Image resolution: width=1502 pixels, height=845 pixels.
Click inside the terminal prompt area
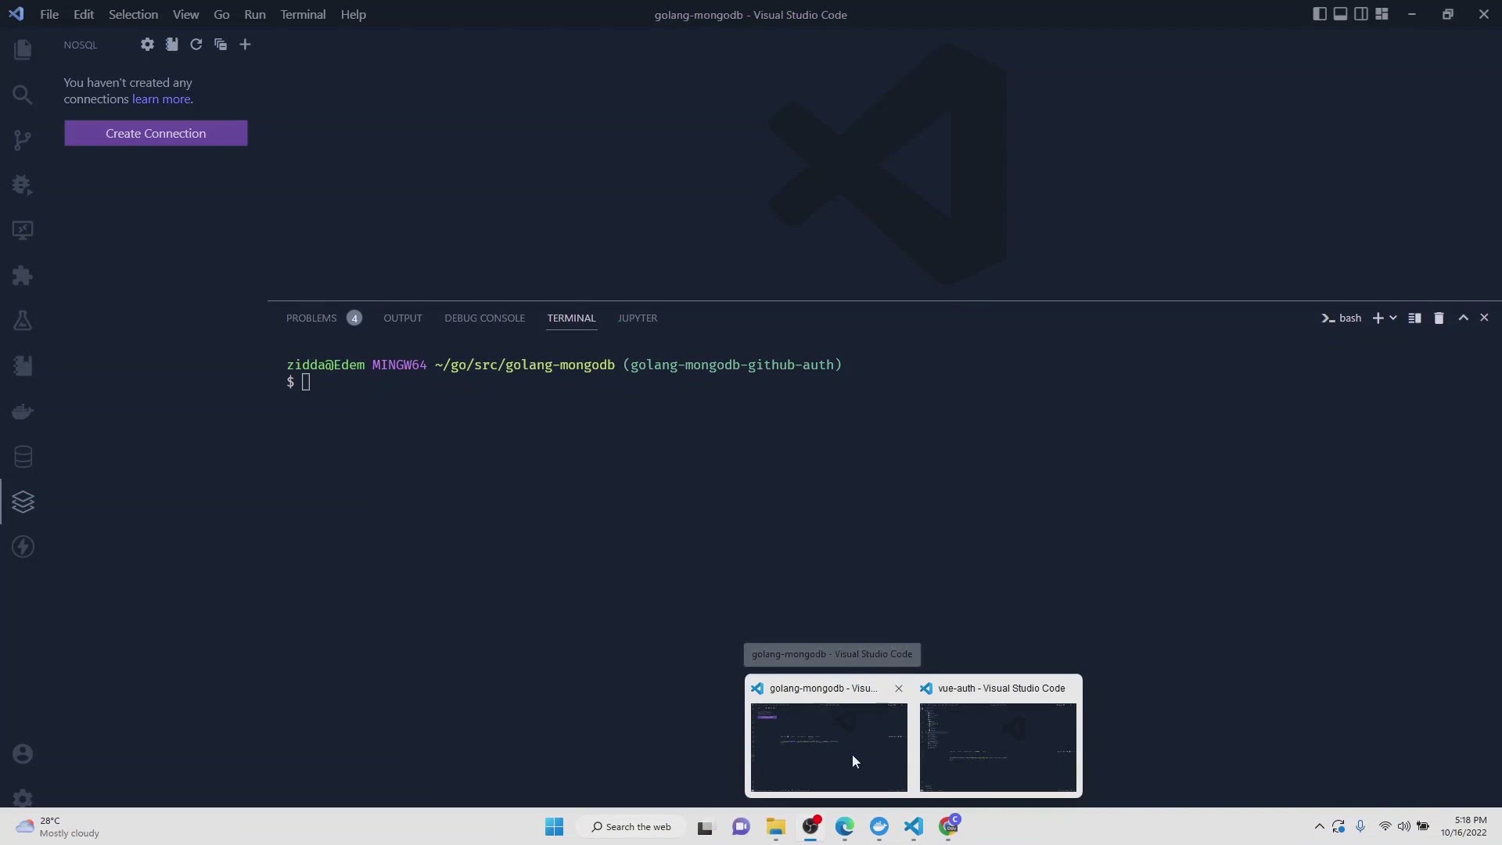[306, 382]
